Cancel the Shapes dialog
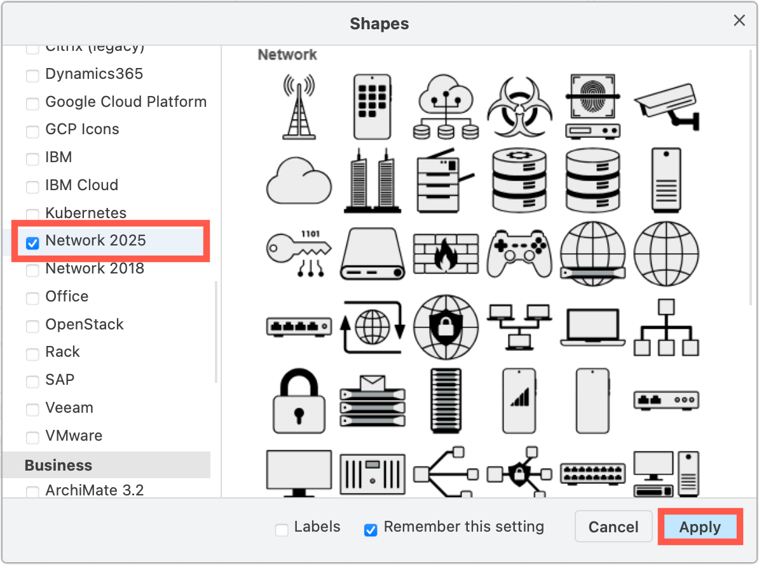This screenshot has width=759, height=566. coord(613,527)
